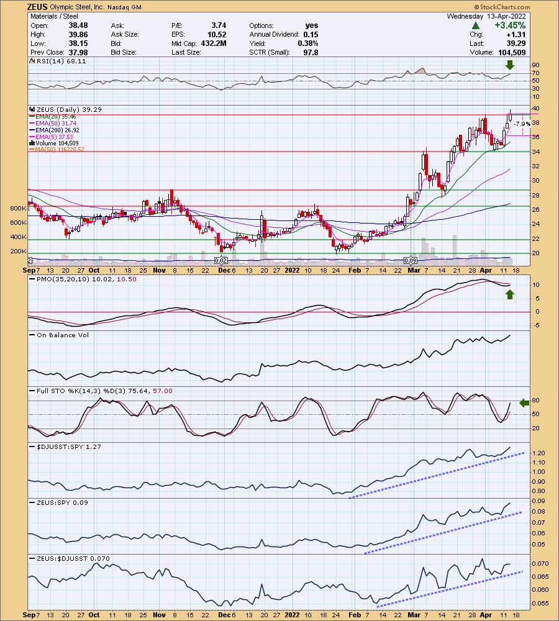Click the Materials / Steel sector label

click(54, 16)
